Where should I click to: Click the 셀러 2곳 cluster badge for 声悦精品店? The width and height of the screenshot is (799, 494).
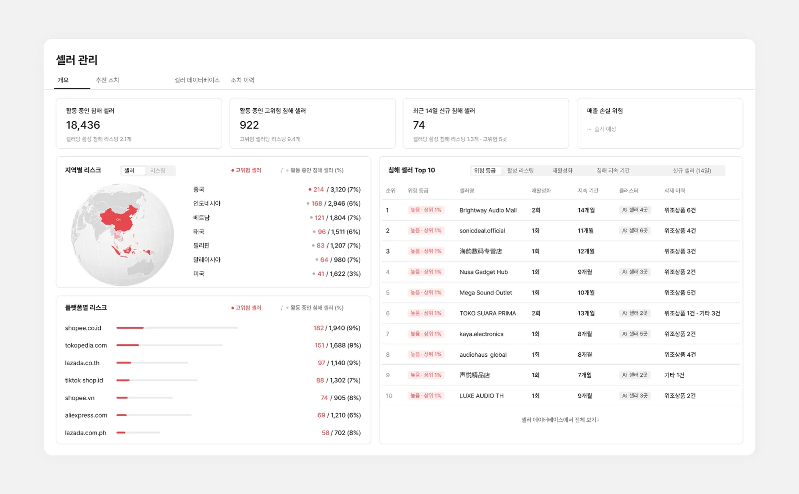(635, 375)
